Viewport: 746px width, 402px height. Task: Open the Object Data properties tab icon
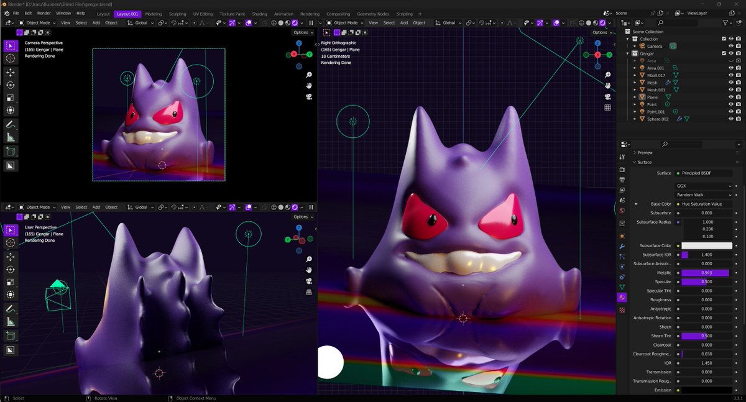coord(622,286)
